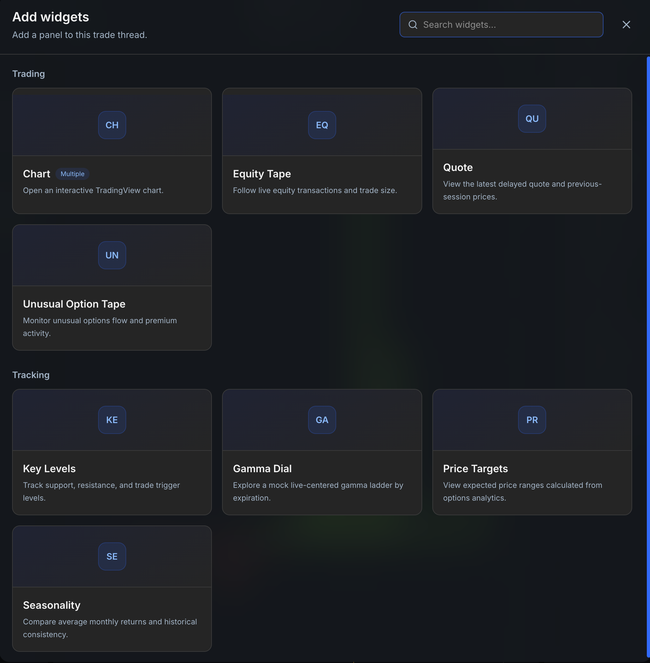Viewport: 650px width, 663px height.
Task: Add the Price Targets widget by title
Action: point(475,468)
